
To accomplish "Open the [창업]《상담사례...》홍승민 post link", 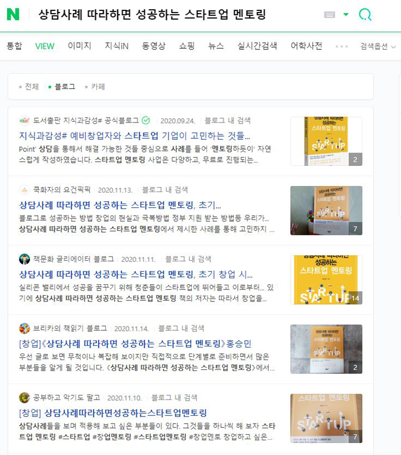I will point(135,344).
